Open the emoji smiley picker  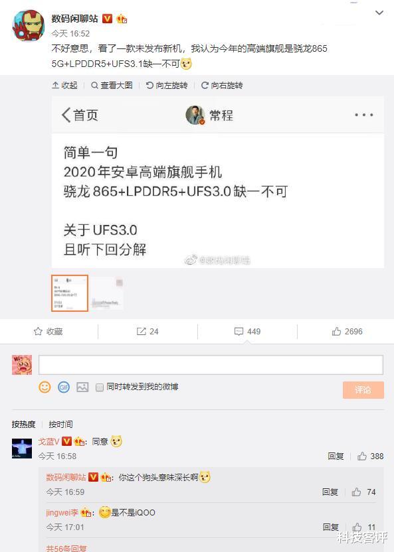45,387
